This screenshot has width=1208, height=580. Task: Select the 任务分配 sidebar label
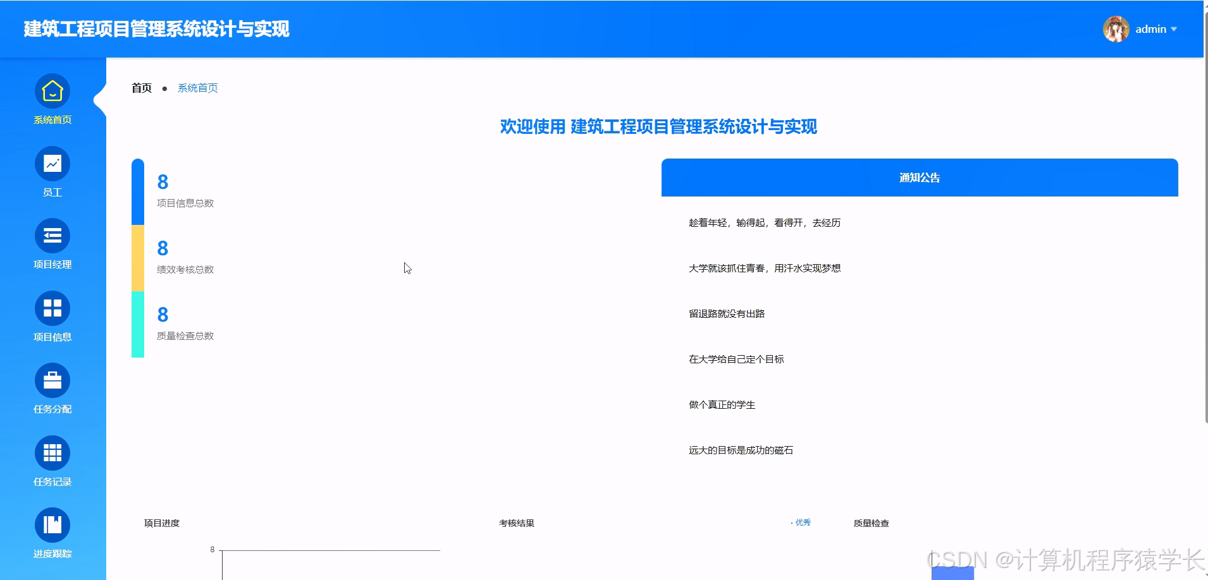click(x=52, y=409)
